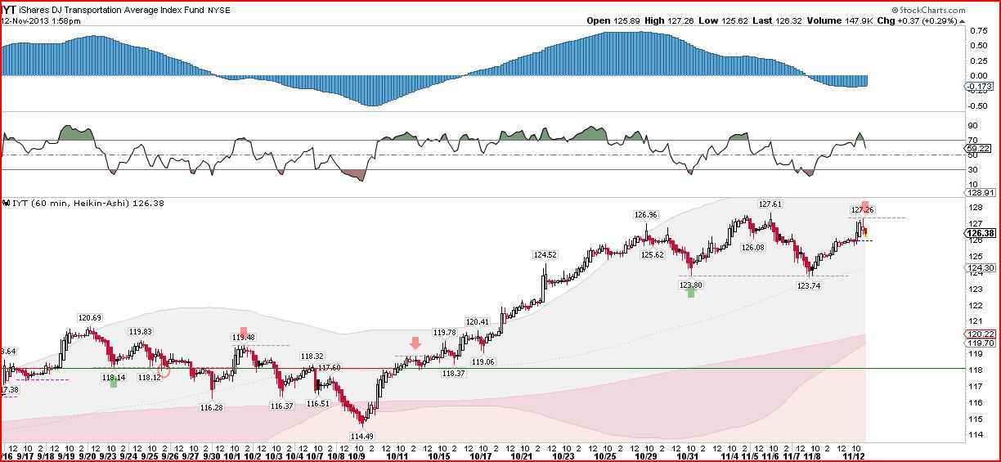Click the bold 126.38 price tag on axis
The image size is (1001, 462).
tap(981, 232)
